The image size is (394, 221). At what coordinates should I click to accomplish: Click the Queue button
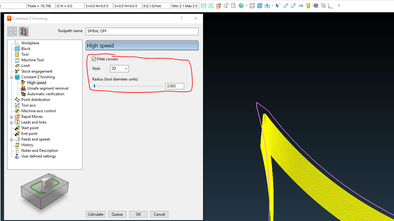point(117,214)
